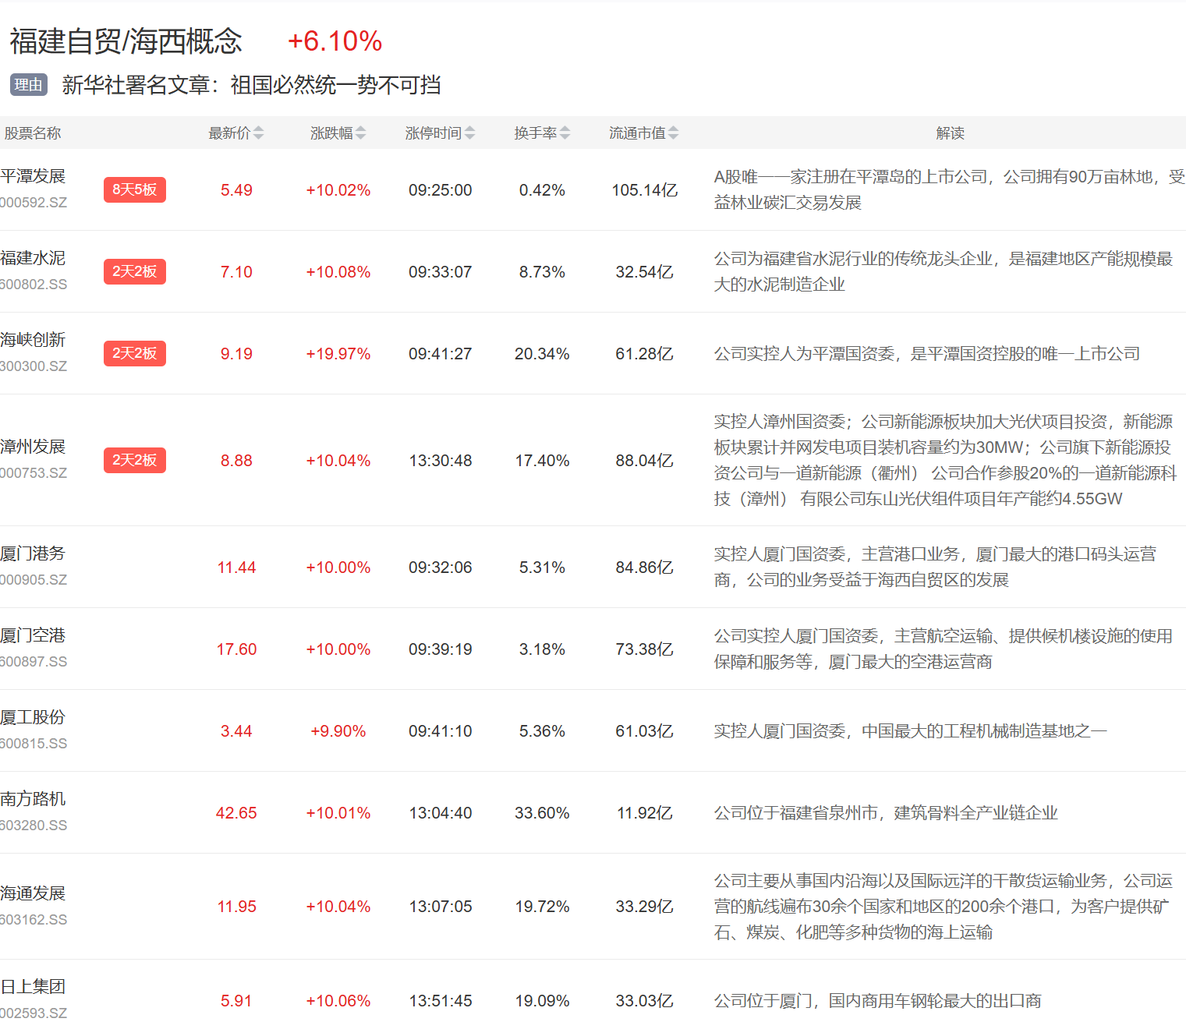The image size is (1186, 1022).
Task: Open 平潭发展 stock details
Action: pos(33,177)
